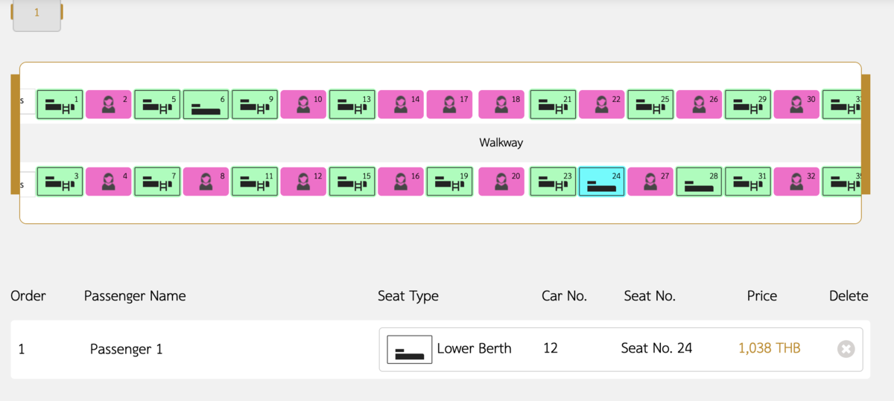Image resolution: width=894 pixels, height=401 pixels.
Task: Pick lower berth seat 28
Action: [x=699, y=181]
